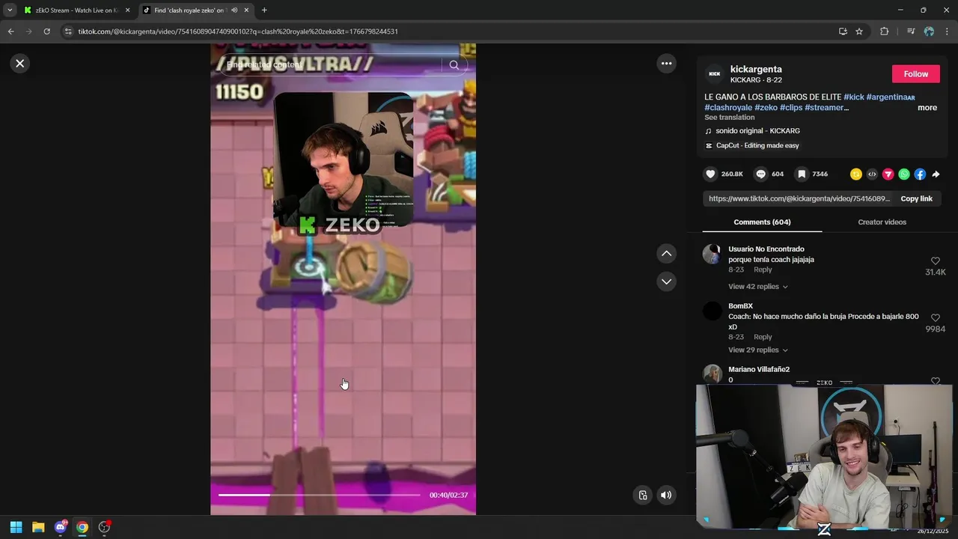Click the tiktok.com address bar URL
Screen dimensions: 958x539
pos(238,31)
